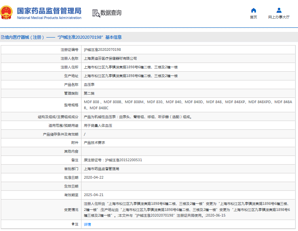The image size is (298, 231).
Task: Open the 数据查询 search icon
Action: [x=96, y=13]
